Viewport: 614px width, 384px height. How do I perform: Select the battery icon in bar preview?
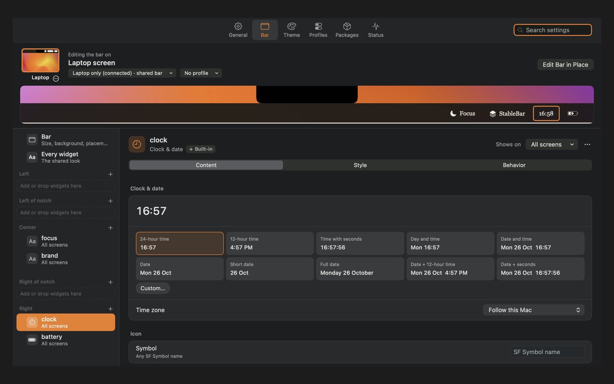(x=572, y=113)
